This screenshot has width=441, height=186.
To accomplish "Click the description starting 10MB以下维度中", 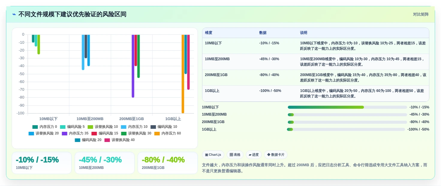I will click(x=363, y=46).
